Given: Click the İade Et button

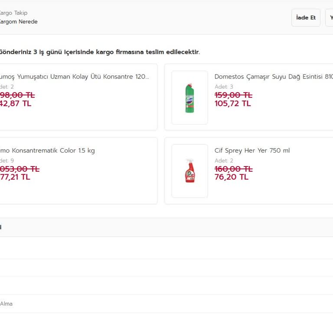Looking at the screenshot, I should (306, 18).
